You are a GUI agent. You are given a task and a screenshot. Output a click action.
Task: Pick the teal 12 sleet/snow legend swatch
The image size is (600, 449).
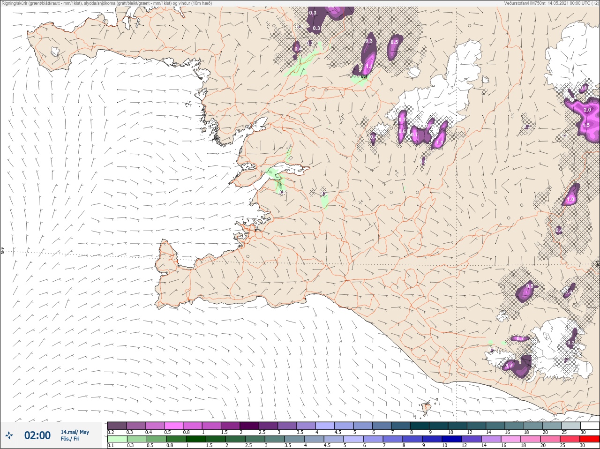pos(476,426)
